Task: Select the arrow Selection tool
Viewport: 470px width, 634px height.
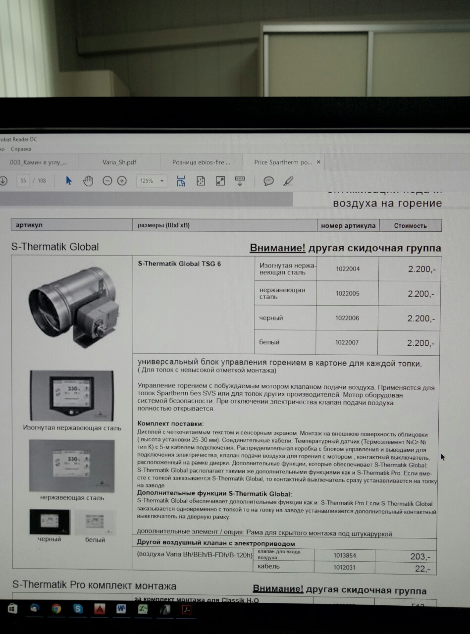Action: pyautogui.click(x=69, y=181)
